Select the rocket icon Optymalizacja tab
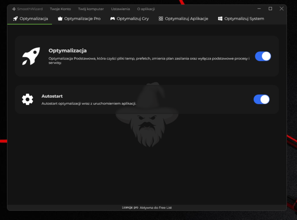The height and width of the screenshot is (220, 297). [x=30, y=19]
